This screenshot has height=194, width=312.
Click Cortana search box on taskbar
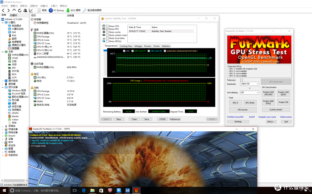(x=39, y=191)
